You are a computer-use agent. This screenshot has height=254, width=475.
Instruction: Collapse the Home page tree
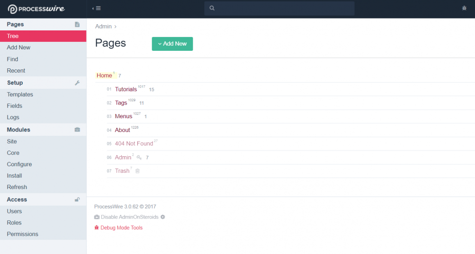coord(104,75)
